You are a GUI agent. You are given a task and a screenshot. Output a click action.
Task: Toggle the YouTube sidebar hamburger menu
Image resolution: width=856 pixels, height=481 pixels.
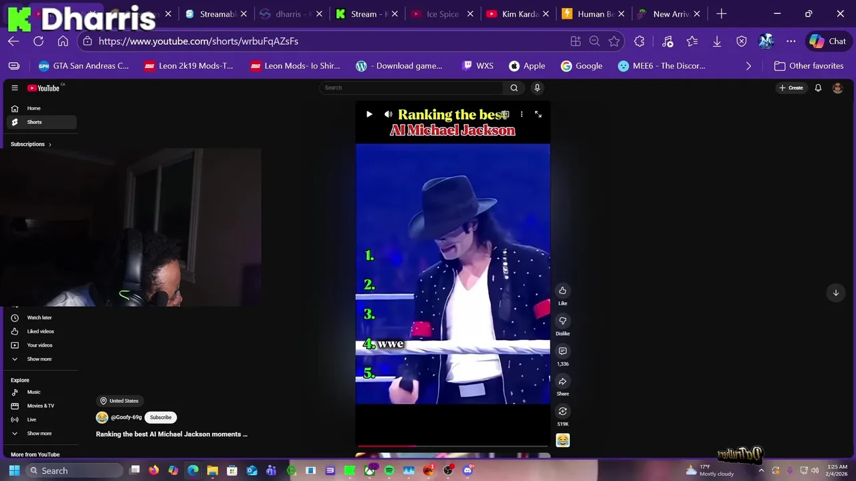point(15,88)
